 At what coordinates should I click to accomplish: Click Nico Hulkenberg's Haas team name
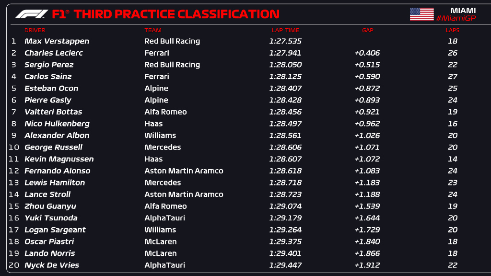point(153,124)
